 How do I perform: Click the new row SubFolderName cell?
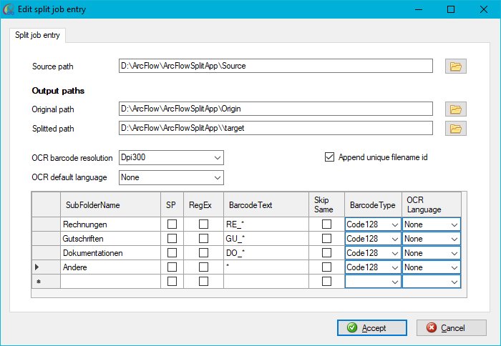110,282
